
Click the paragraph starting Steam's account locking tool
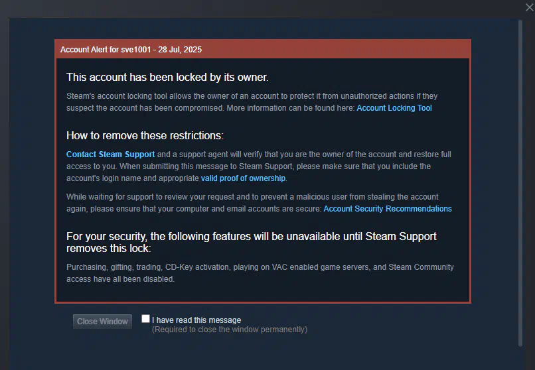252,102
